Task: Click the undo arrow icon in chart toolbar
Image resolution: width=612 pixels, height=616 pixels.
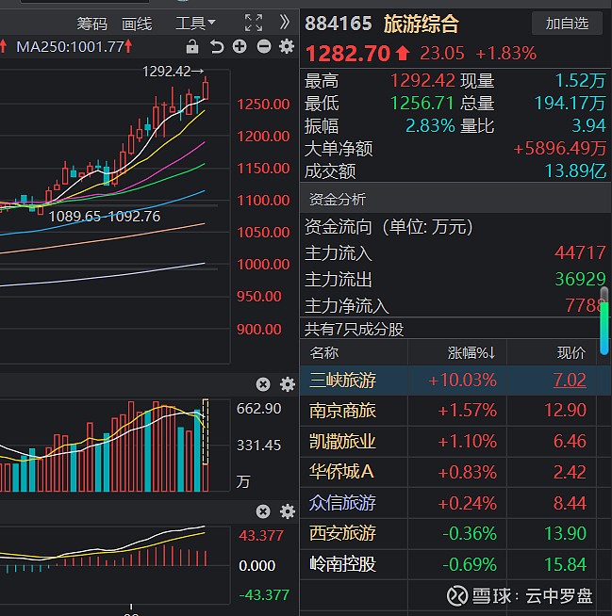Action: 217,46
